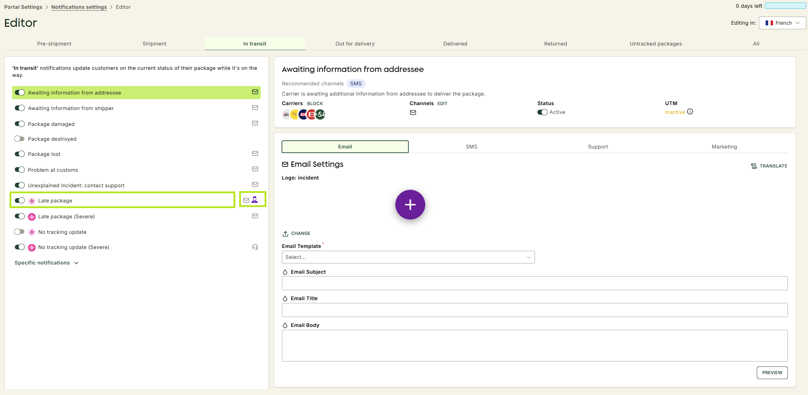This screenshot has width=808, height=395.
Task: Click the droplet icon beside Email Subject
Action: (x=285, y=272)
